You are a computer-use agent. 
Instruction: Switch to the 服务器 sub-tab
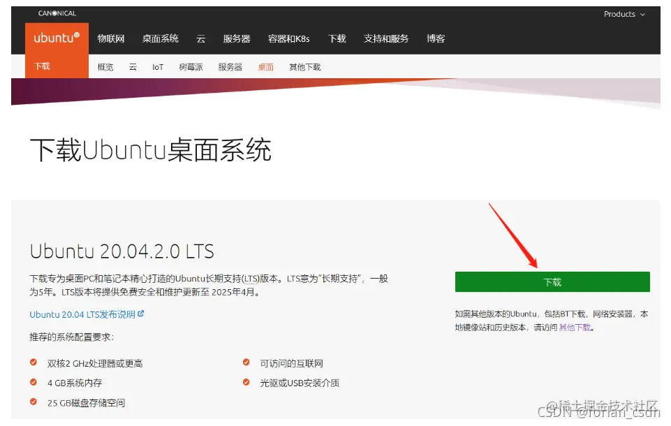[x=230, y=67]
